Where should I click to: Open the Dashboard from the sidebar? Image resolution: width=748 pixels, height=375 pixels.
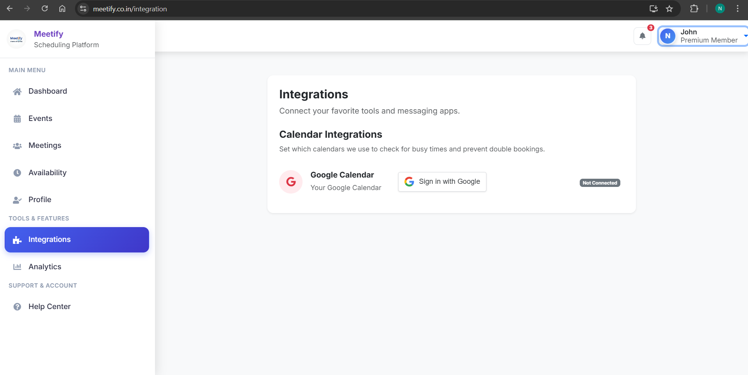pyautogui.click(x=47, y=91)
